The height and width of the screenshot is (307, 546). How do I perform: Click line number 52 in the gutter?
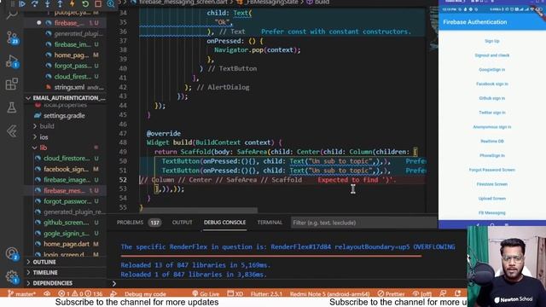pos(123,180)
